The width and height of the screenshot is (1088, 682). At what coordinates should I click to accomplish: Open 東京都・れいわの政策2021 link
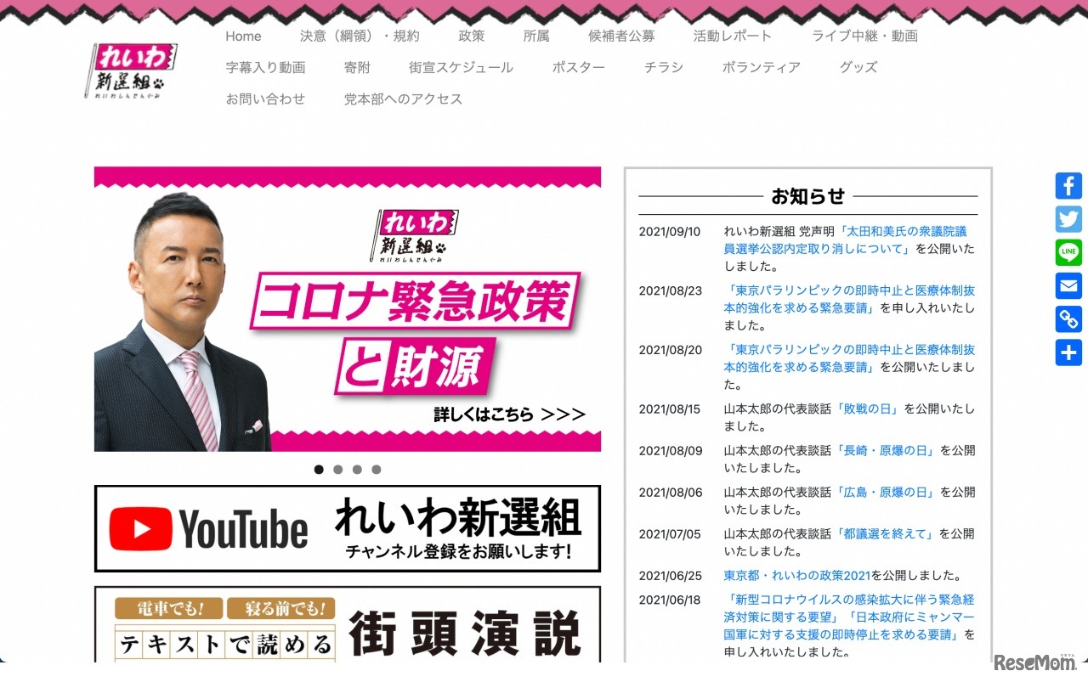coord(796,575)
